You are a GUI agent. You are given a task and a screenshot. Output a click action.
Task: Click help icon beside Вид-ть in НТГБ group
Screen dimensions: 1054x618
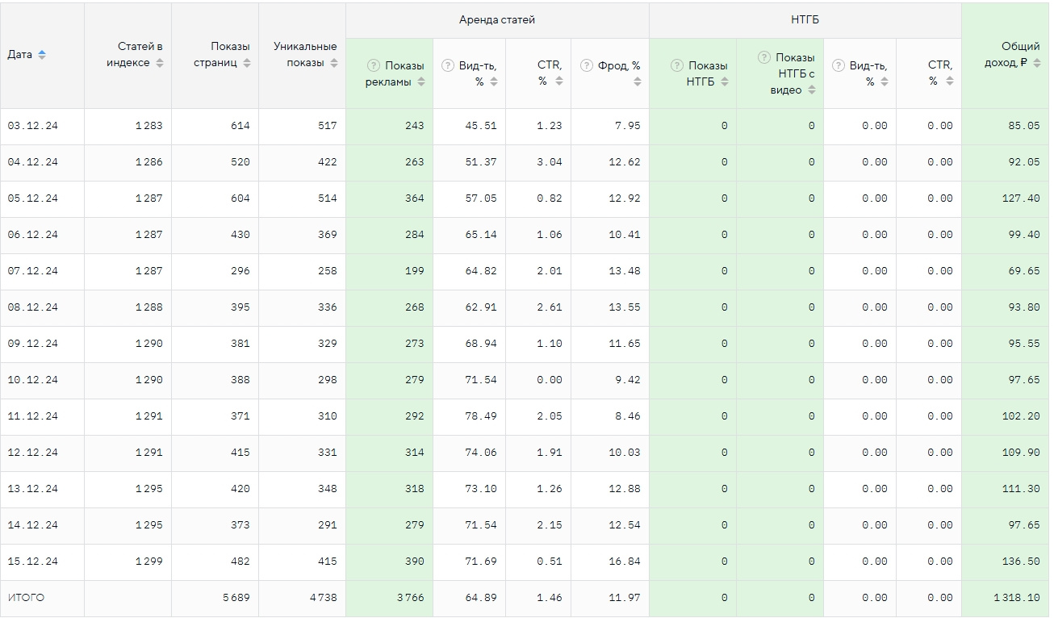pos(838,65)
